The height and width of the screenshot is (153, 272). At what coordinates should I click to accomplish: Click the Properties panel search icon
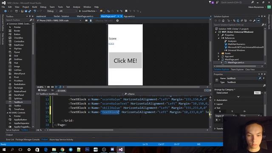coord(264,85)
